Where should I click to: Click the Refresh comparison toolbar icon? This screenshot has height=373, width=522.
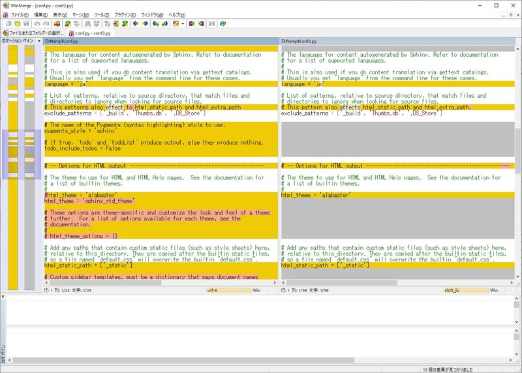click(223, 23)
